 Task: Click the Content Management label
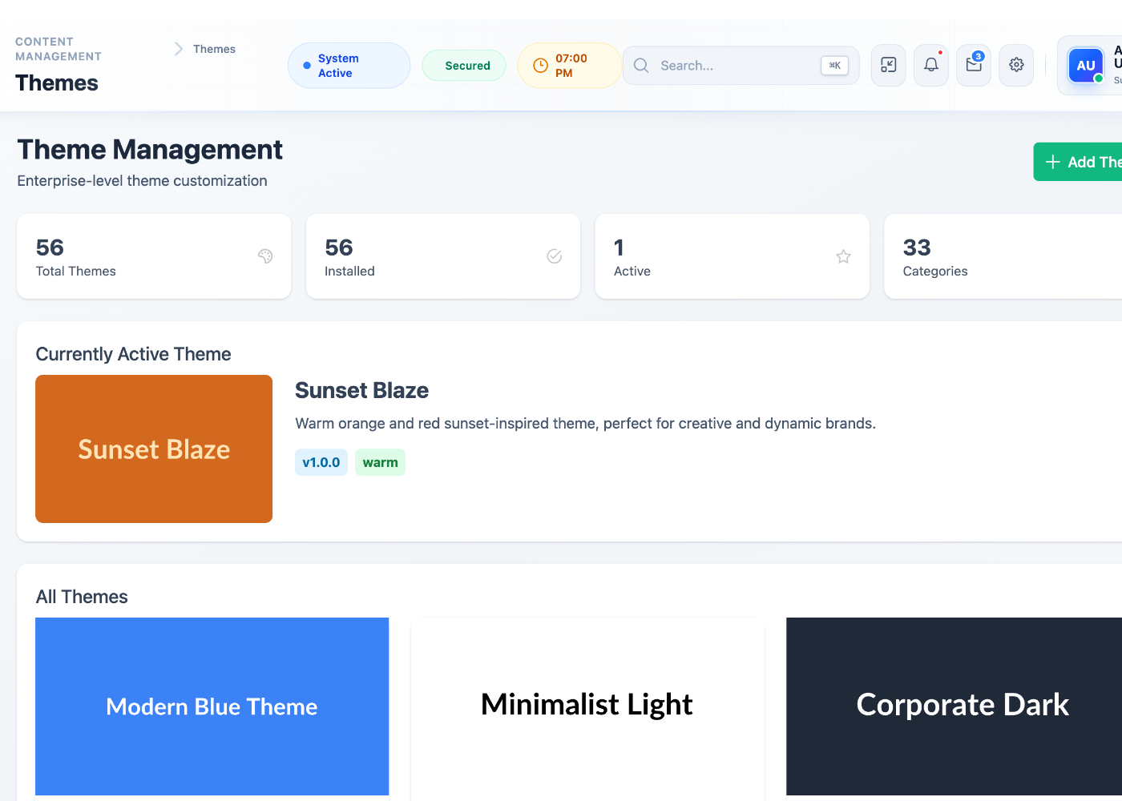click(x=59, y=49)
